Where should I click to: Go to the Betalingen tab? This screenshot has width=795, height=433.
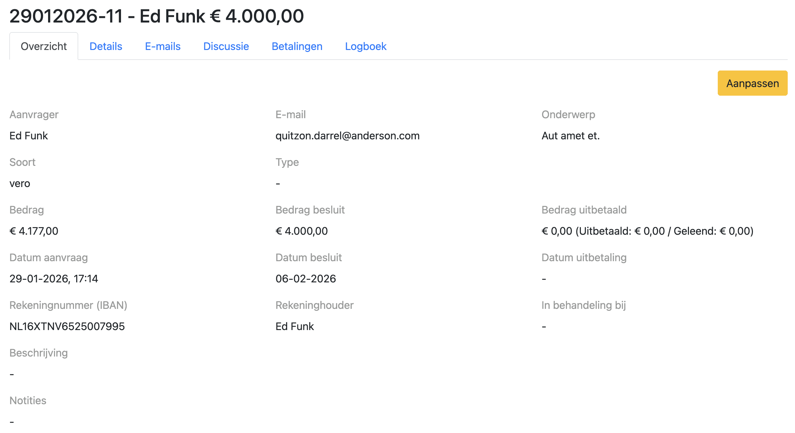point(297,46)
